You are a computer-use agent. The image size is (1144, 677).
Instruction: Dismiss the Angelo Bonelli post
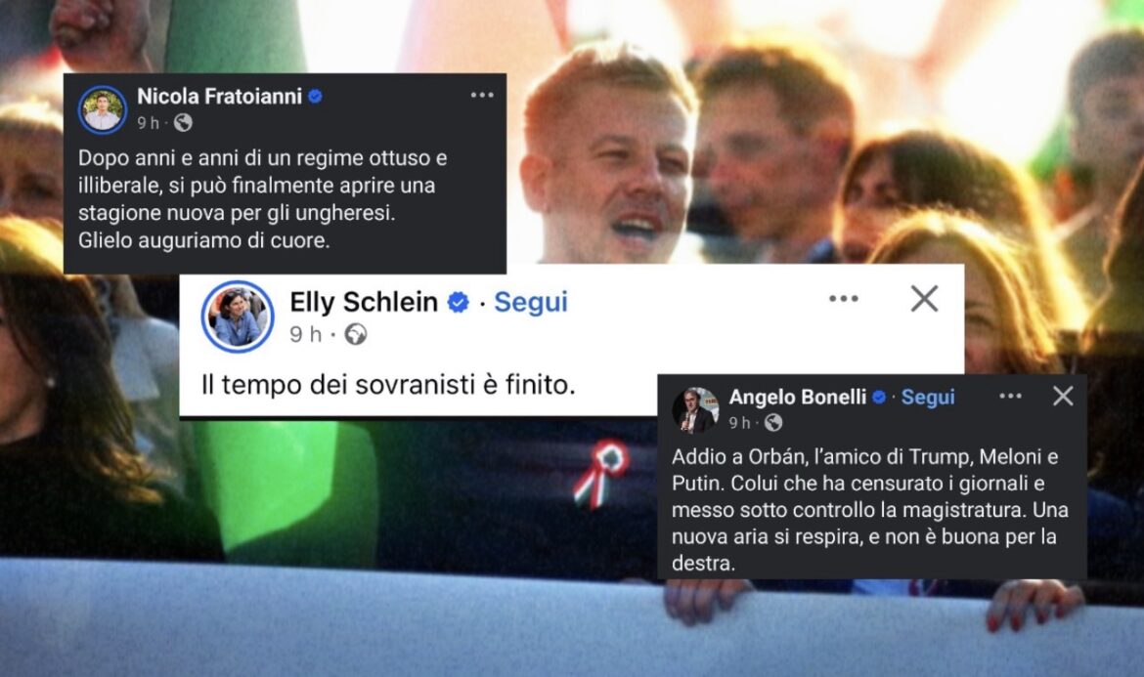tap(1063, 396)
